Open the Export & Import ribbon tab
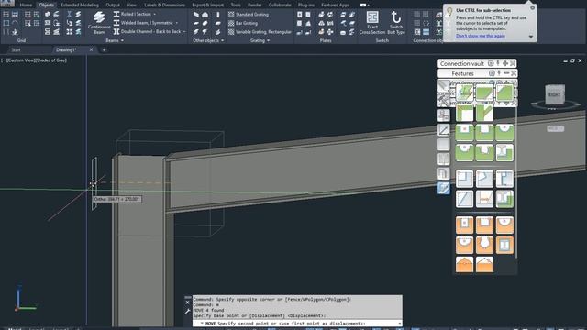This screenshot has height=330, width=587. pos(208,5)
